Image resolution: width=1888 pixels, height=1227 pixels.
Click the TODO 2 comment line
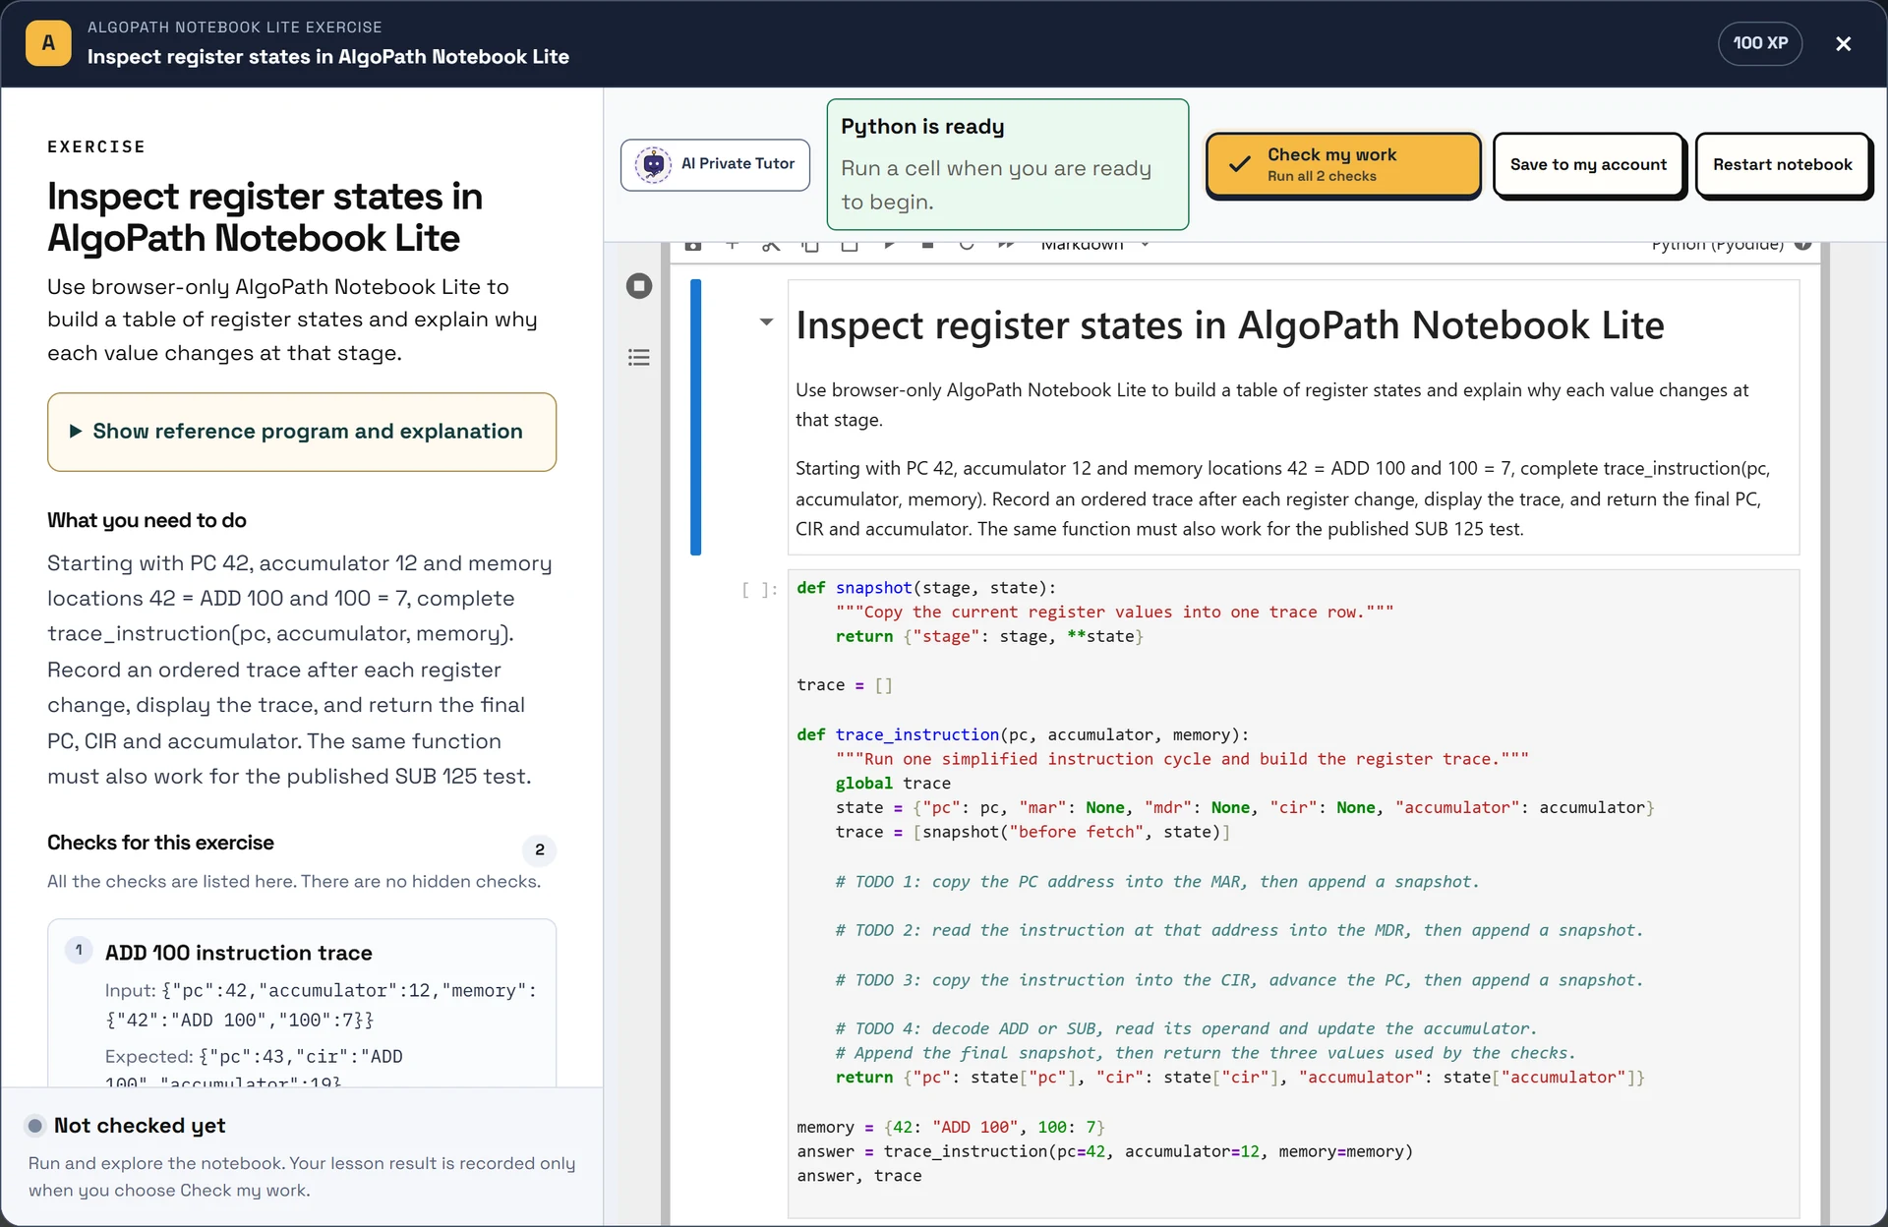1239,930
